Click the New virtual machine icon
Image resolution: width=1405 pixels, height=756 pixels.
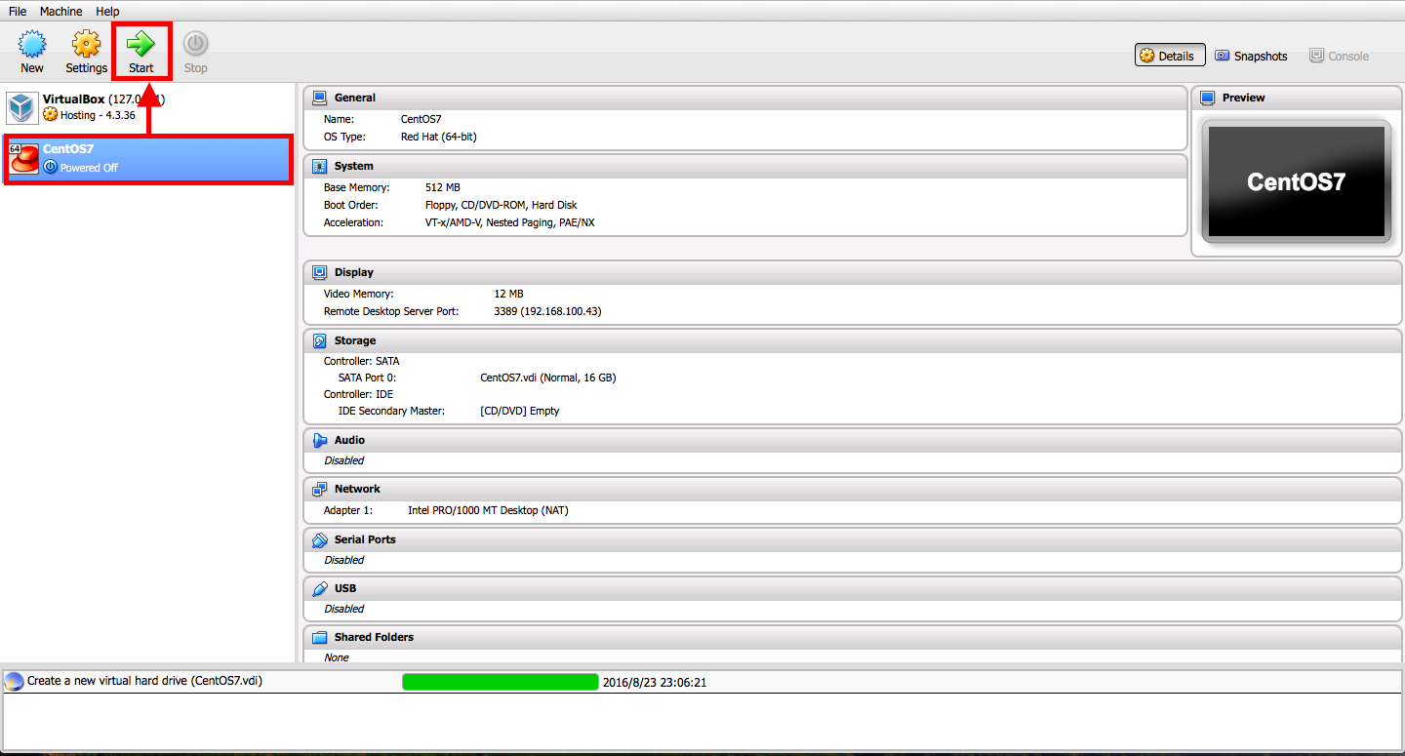(32, 44)
